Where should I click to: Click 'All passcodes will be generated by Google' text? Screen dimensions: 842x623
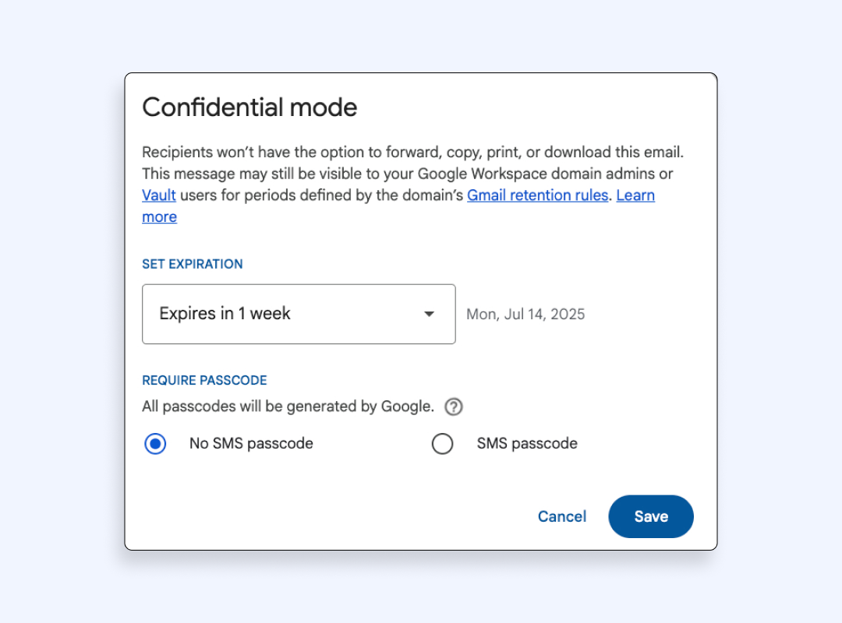288,407
